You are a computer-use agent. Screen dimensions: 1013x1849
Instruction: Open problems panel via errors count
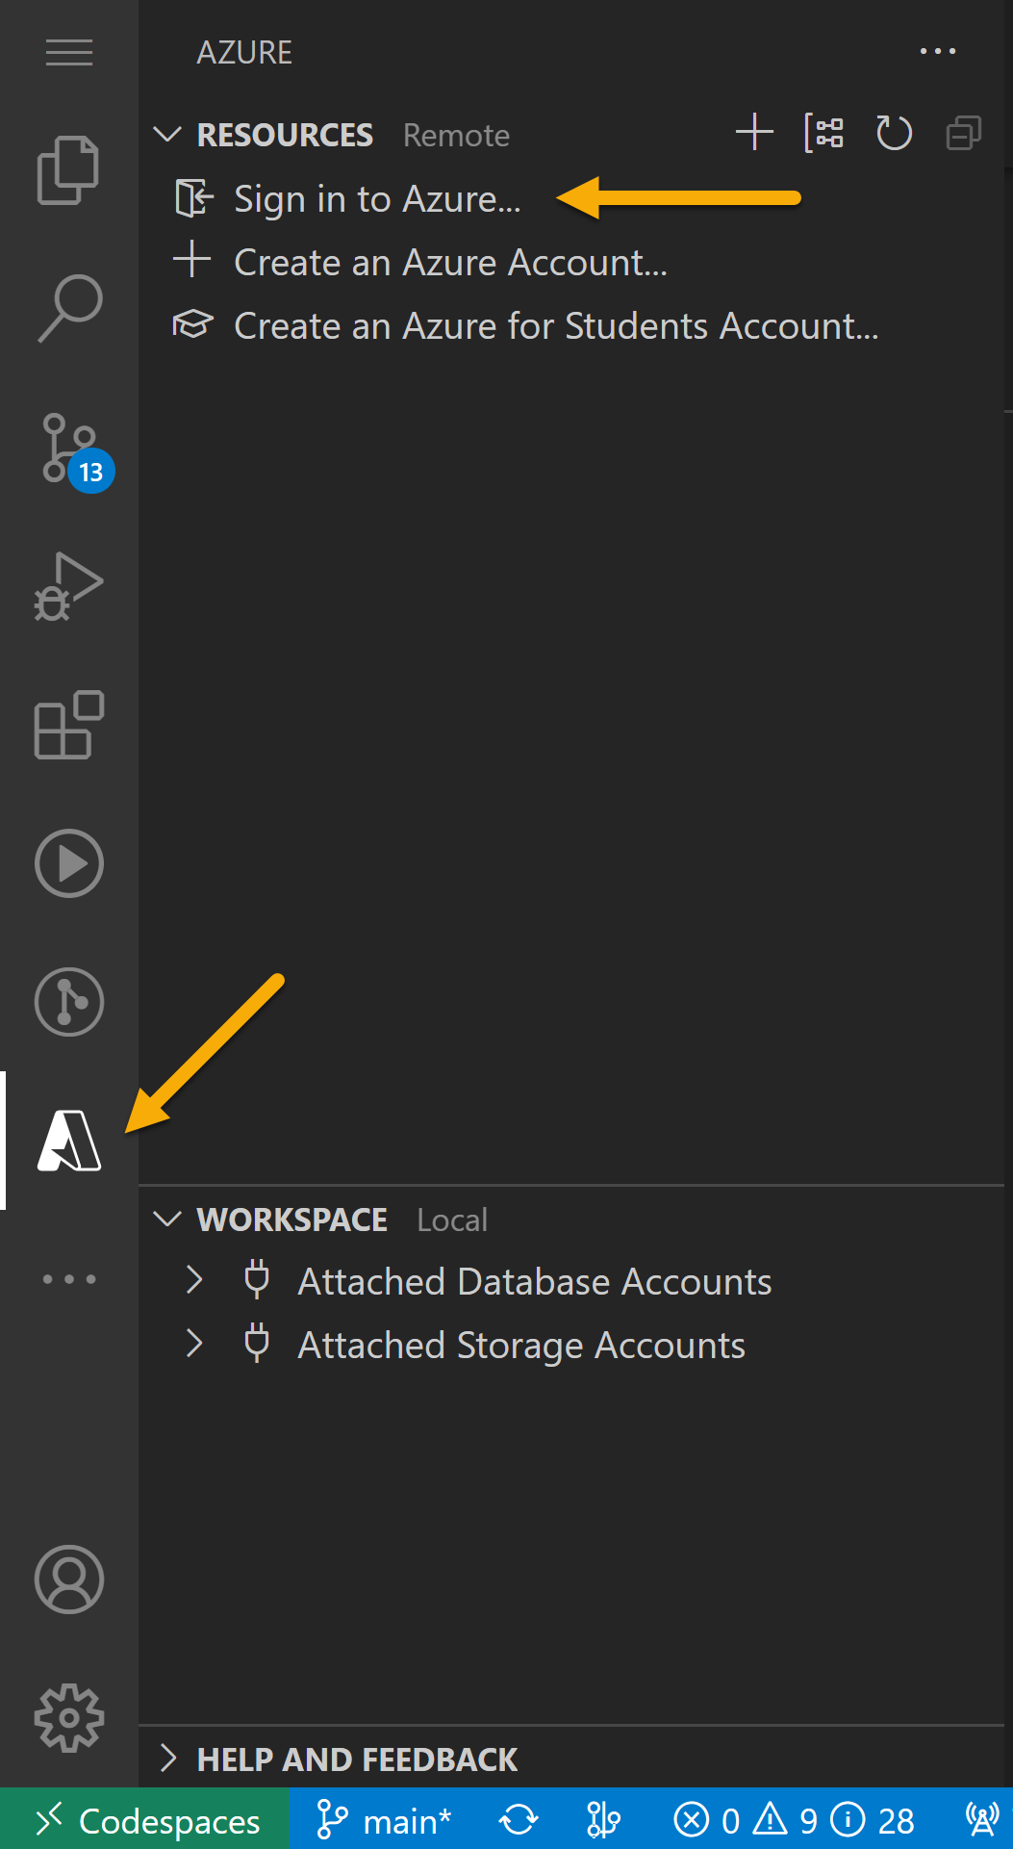(707, 1820)
